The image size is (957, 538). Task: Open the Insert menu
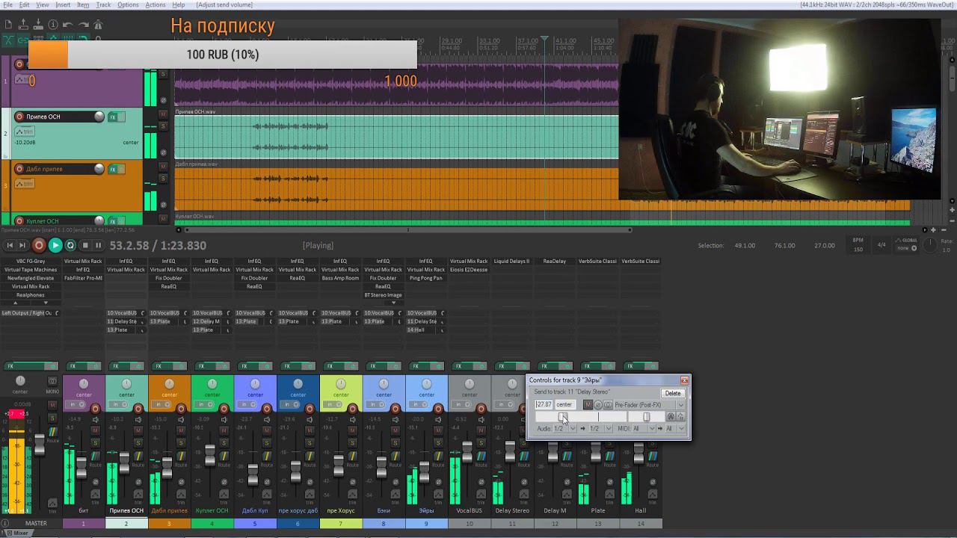pyautogui.click(x=63, y=4)
